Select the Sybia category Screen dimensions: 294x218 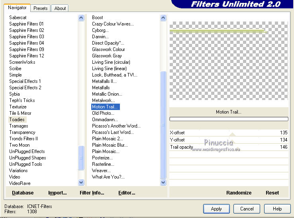pyautogui.click(x=14, y=94)
